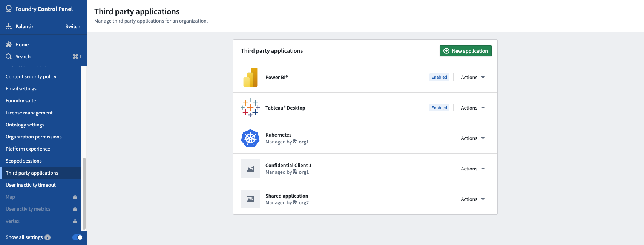Open Actions dropdown for Tableau Desktop
Screen dimensions: 644x245
click(473, 108)
